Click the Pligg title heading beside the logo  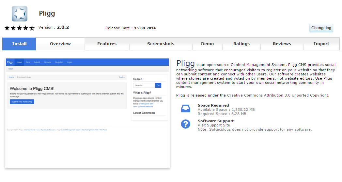click(x=47, y=13)
